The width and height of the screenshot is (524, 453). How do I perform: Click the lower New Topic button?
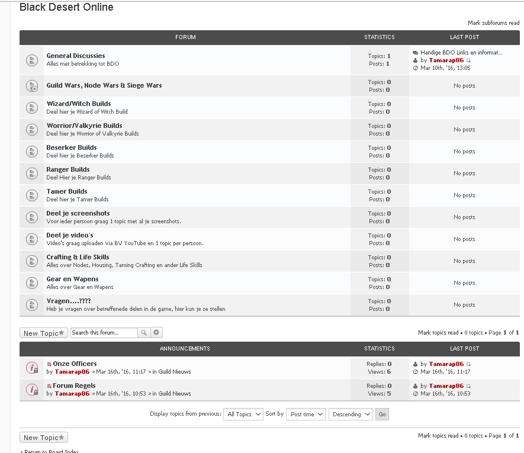[44, 437]
